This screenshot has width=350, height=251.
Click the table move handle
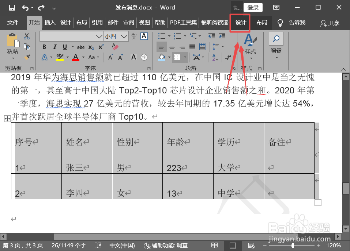coord(7,119)
